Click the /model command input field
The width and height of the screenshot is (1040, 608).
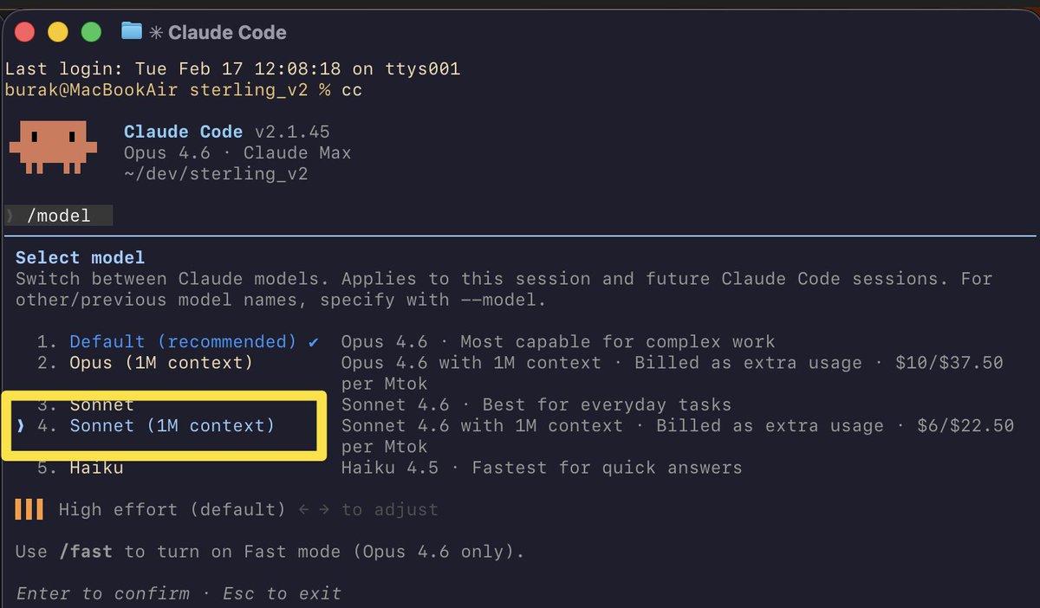click(59, 216)
